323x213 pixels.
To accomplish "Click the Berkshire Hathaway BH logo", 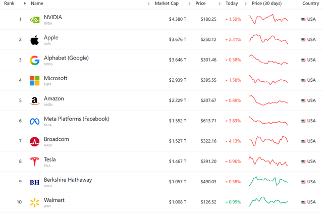I will pos(34,182).
